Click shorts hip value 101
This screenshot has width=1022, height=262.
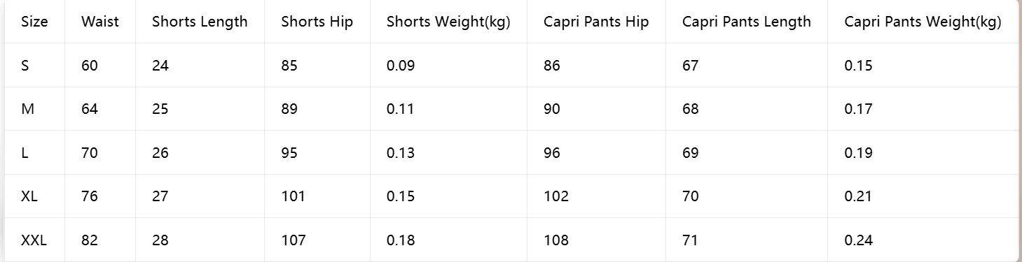pyautogui.click(x=294, y=196)
